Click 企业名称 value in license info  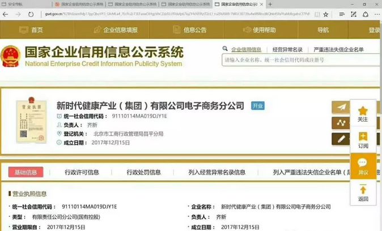coord(276,207)
